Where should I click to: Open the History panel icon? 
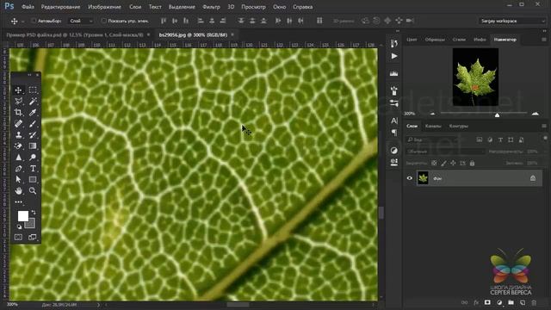point(394,44)
